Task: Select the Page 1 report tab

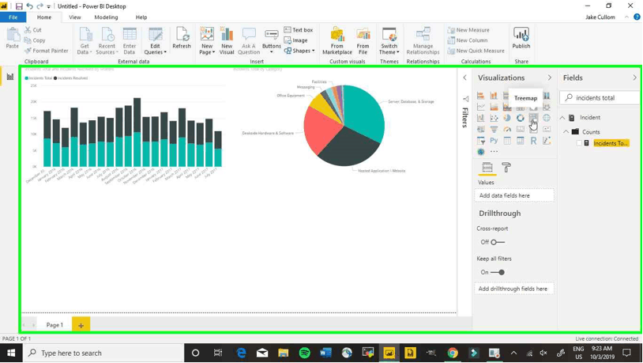Action: [x=55, y=325]
